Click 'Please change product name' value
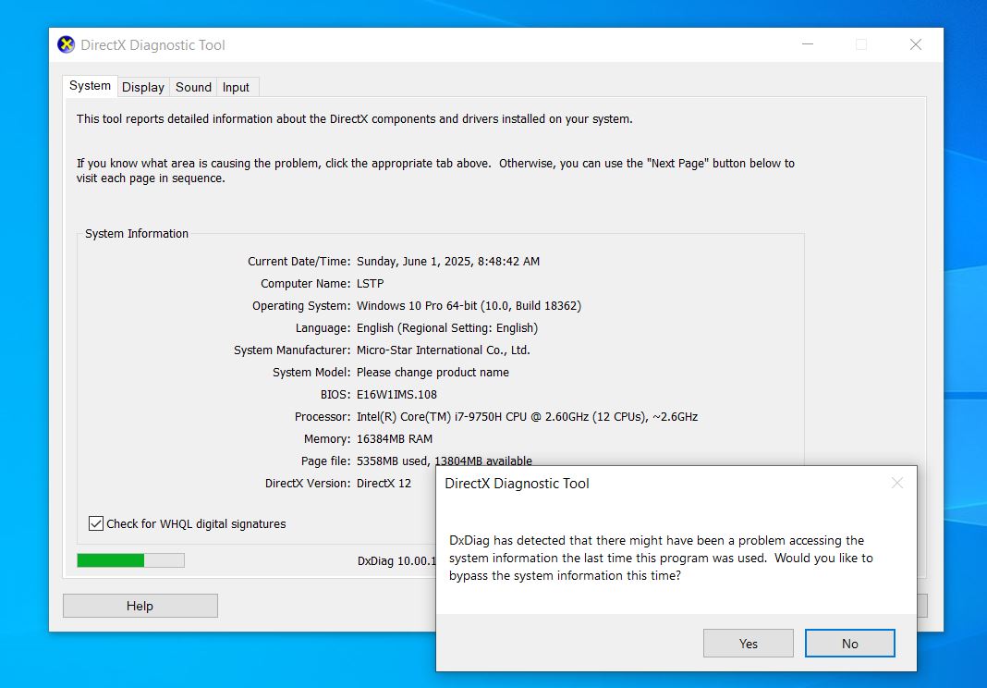This screenshot has height=688, width=987. 433,373
